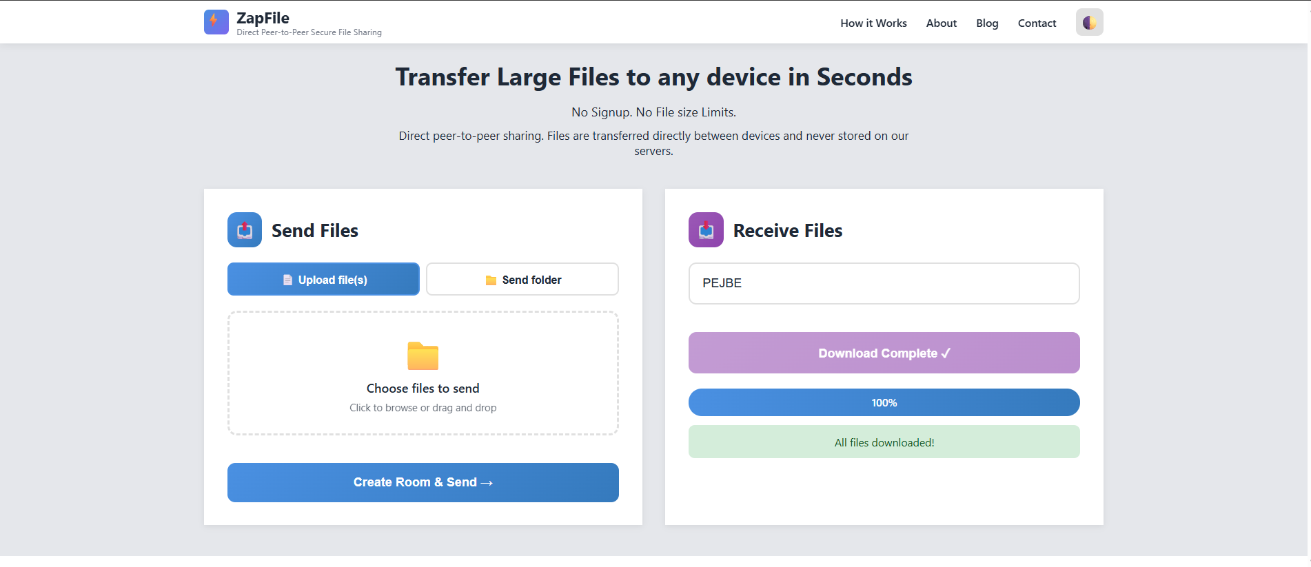This screenshot has height=567, width=1311.
Task: Click the 100% progress bar
Action: pos(884,402)
